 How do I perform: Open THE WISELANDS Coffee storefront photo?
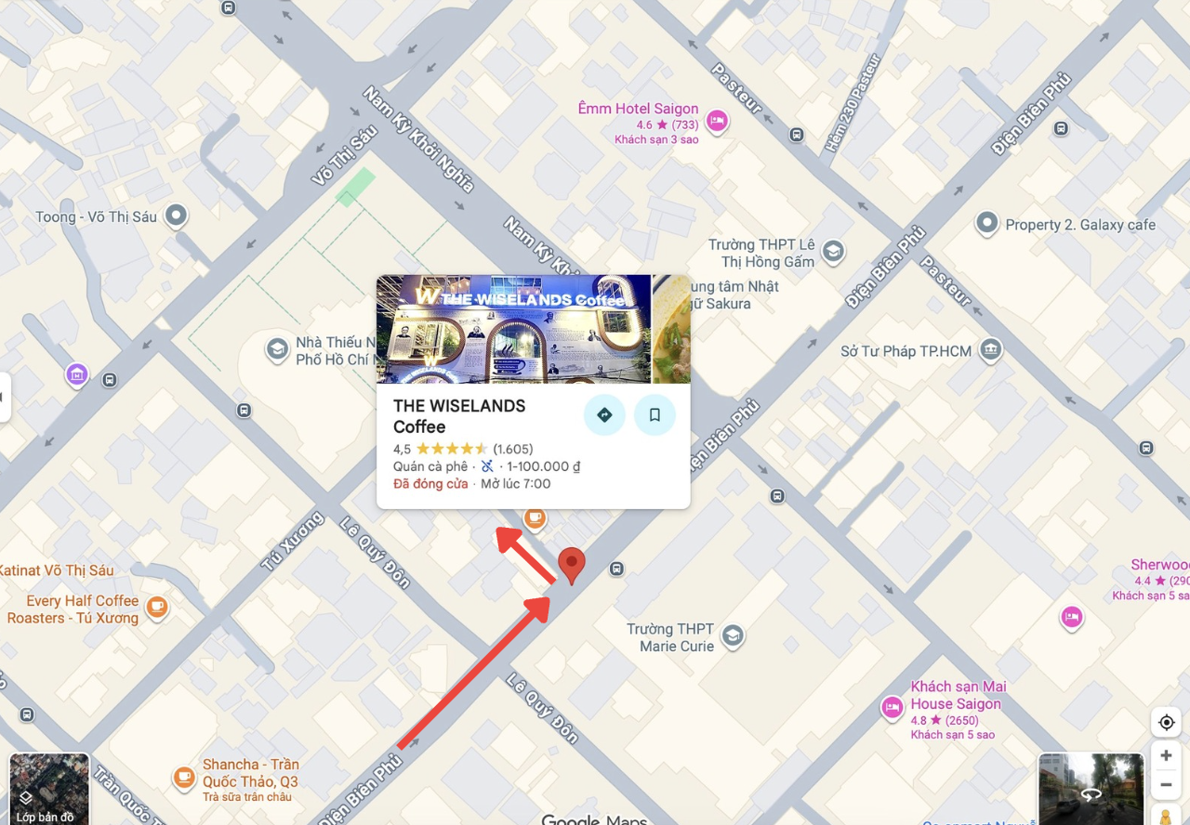pyautogui.click(x=514, y=329)
